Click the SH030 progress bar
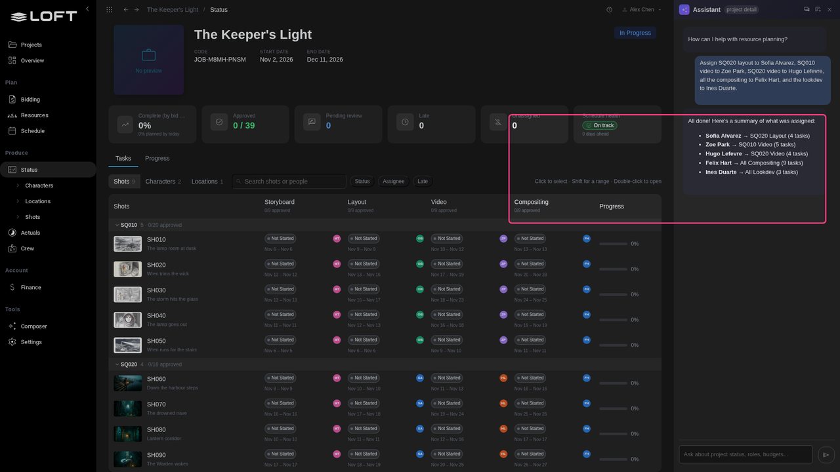This screenshot has height=472, width=840. coord(614,294)
